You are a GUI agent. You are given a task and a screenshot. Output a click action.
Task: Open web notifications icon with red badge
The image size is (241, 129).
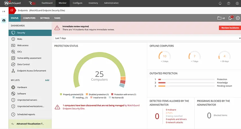click(x=231, y=18)
